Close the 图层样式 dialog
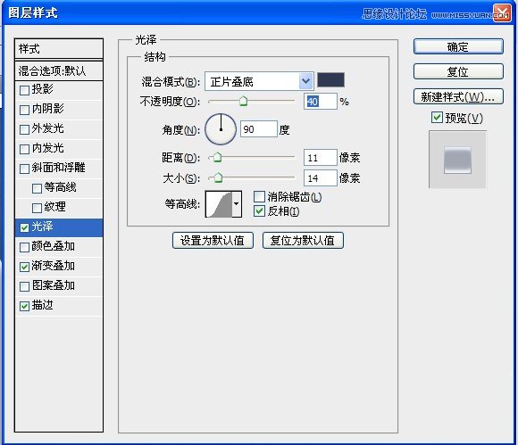 click(502, 13)
